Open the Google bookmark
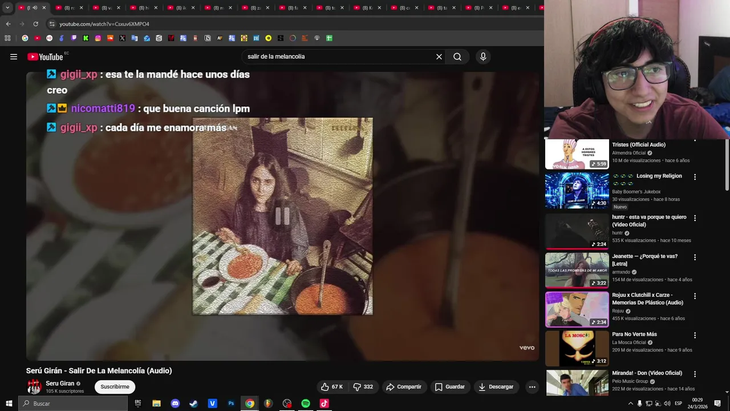 pos(25,38)
